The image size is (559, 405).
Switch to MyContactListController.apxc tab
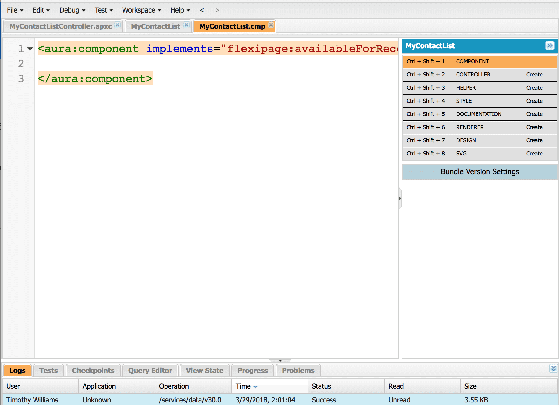60,26
